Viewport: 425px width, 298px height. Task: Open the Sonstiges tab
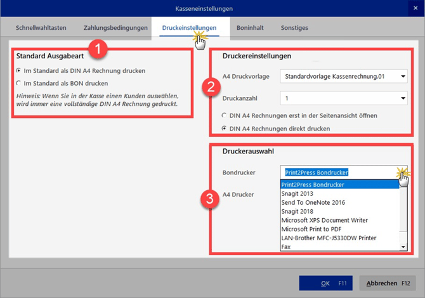[x=294, y=28]
